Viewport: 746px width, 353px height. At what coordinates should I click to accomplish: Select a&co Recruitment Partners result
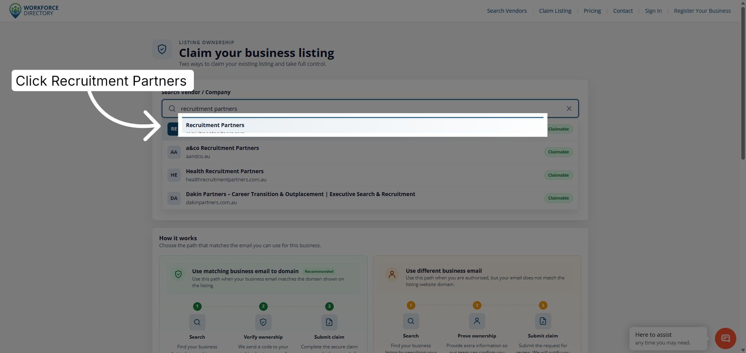[370, 152]
